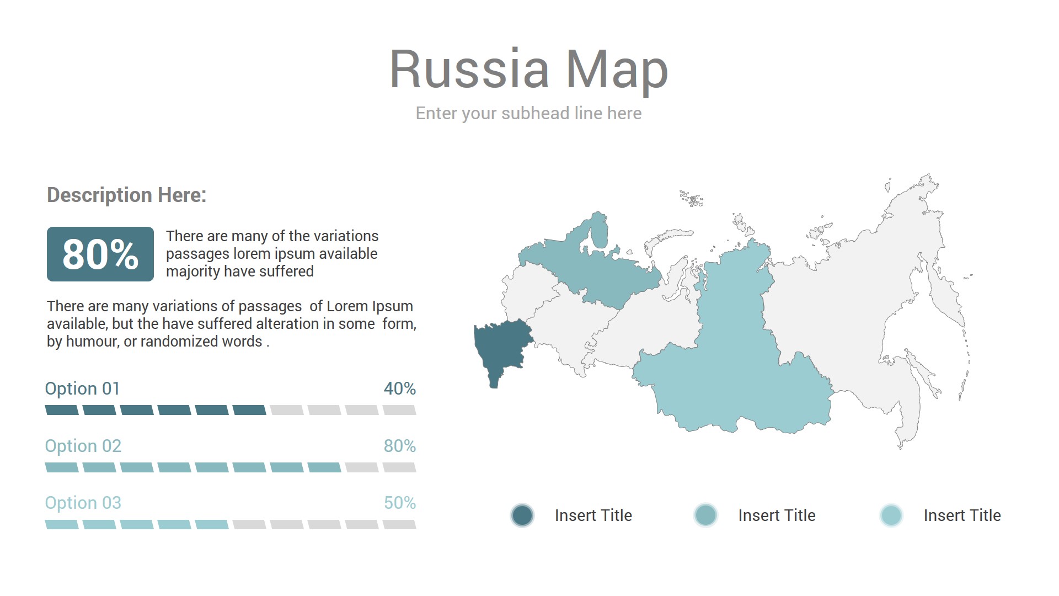The width and height of the screenshot is (1059, 596).
Task: Click the last Insert Title legend text
Action: point(962,515)
